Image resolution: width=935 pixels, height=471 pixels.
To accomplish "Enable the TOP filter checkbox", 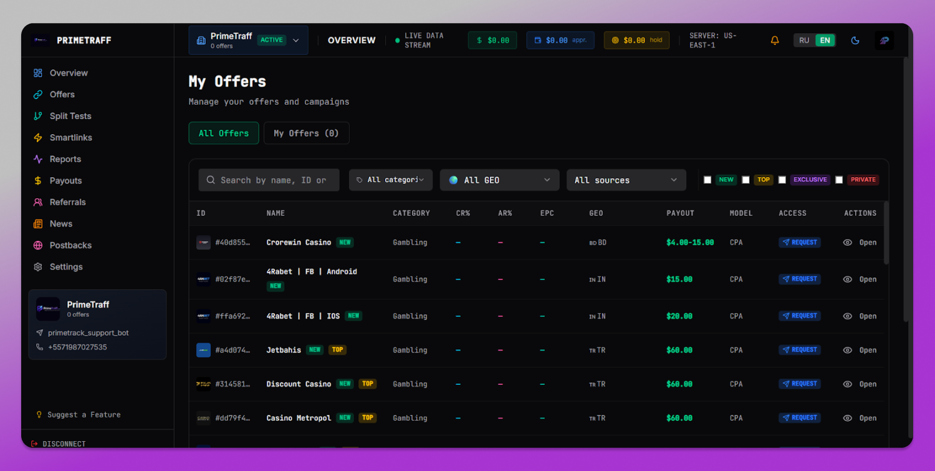I will point(746,180).
